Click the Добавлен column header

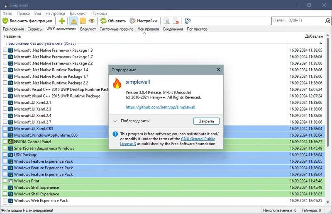click(306, 36)
